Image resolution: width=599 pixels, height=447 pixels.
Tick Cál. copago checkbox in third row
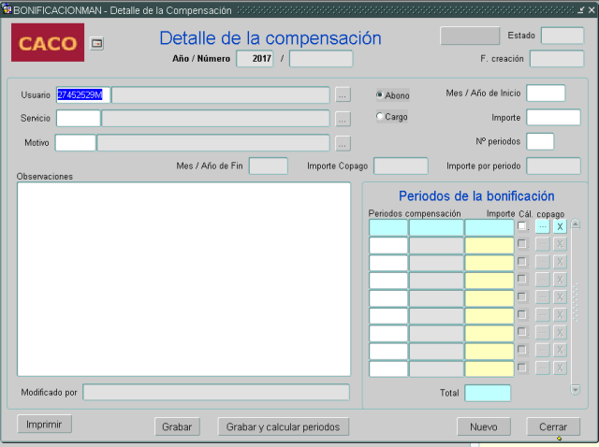coord(522,261)
